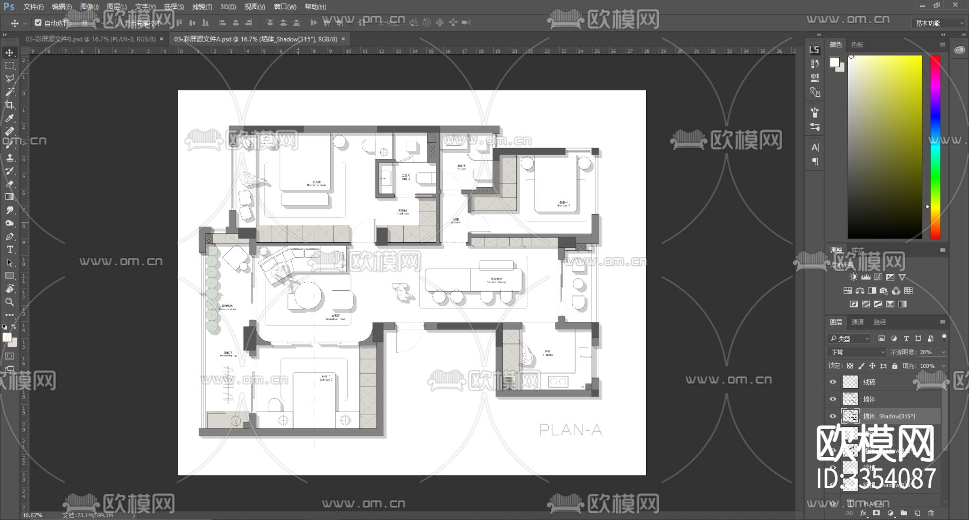Viewport: 969px width, 520px height.
Task: Swap foreground and background colors
Action: click(x=14, y=326)
